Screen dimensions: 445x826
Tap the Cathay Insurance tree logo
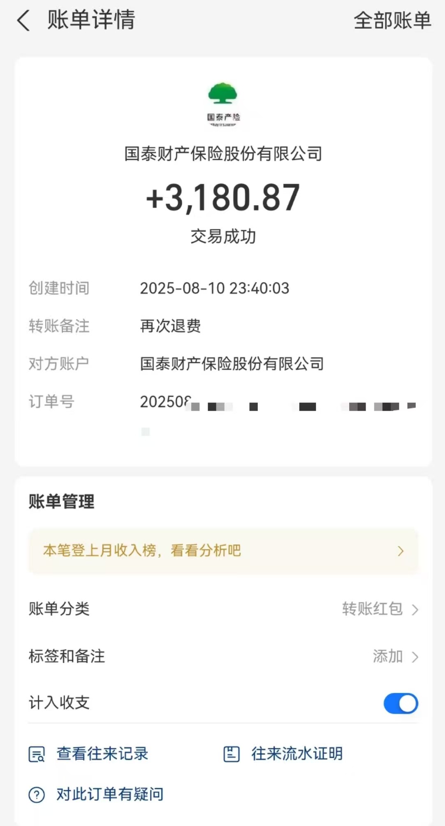222,94
